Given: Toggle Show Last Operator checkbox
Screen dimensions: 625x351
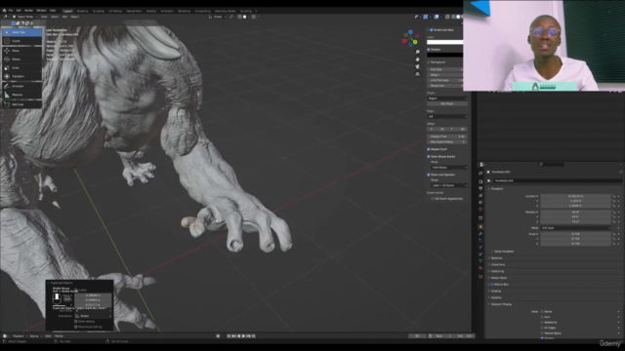Looking at the screenshot, I should click(x=429, y=175).
